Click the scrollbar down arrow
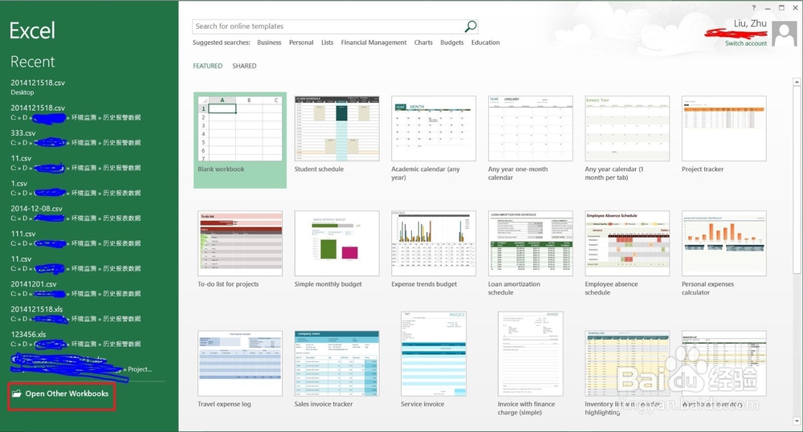Viewport: 803px width, 432px height. [797, 422]
